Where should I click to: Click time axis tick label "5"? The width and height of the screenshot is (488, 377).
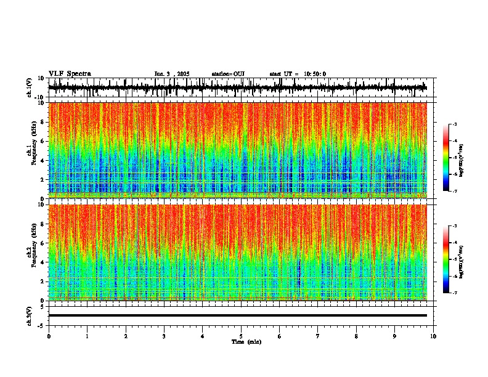[x=241, y=336]
